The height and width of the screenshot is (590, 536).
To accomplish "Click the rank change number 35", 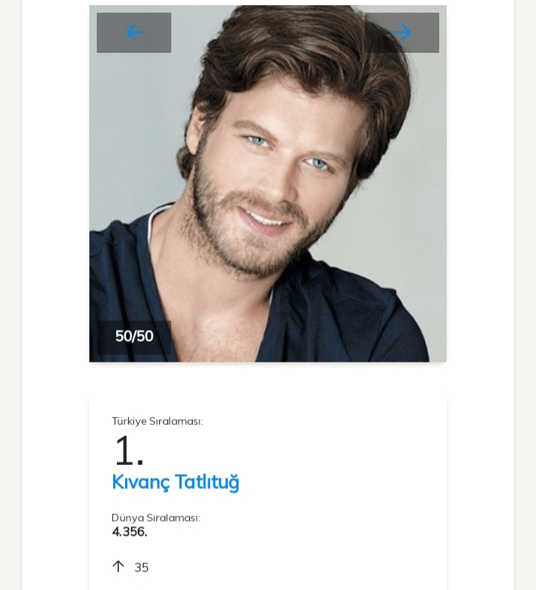I will [x=141, y=568].
